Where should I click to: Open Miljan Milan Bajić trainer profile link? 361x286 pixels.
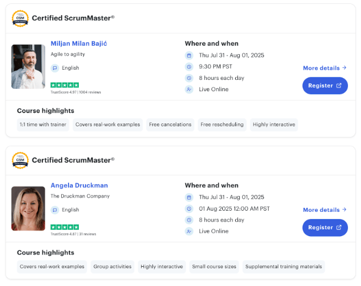click(79, 44)
